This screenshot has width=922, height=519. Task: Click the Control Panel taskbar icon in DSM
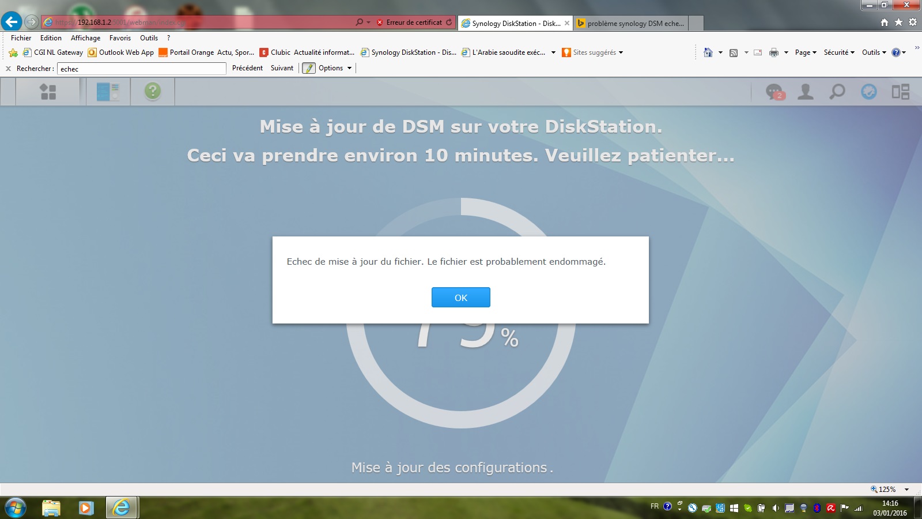[x=108, y=92]
